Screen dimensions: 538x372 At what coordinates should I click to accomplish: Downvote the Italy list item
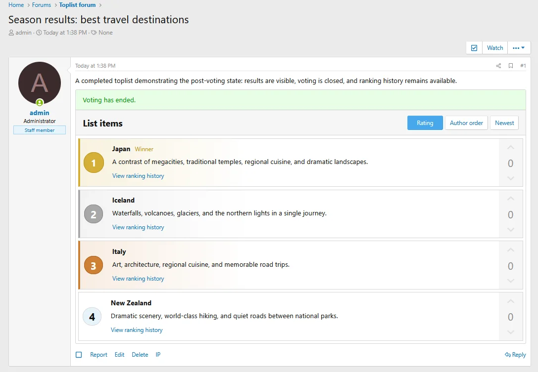point(511,281)
